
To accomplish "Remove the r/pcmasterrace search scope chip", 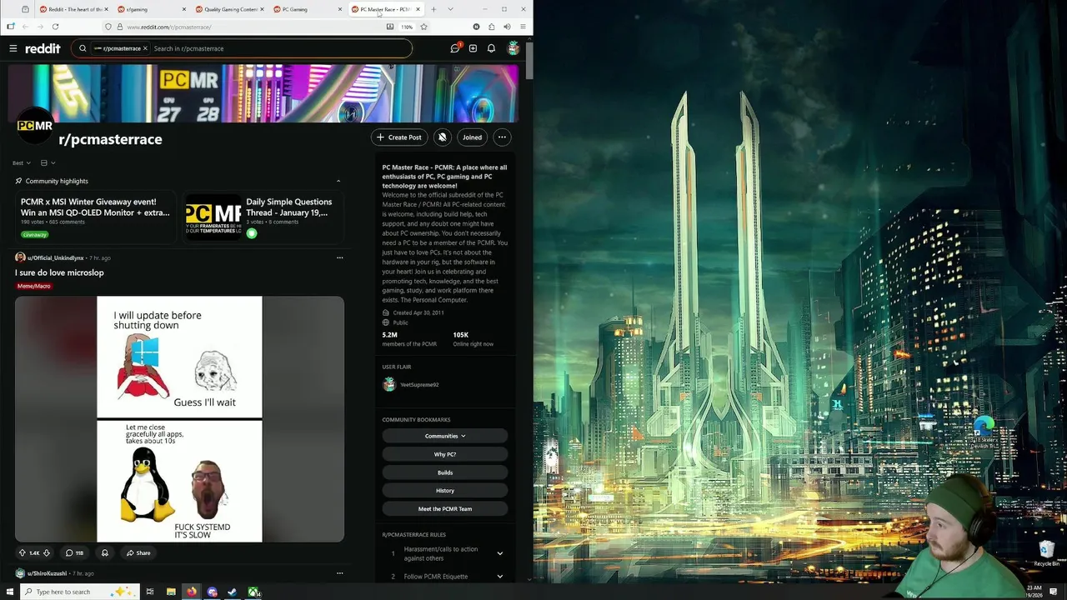I will (x=145, y=48).
